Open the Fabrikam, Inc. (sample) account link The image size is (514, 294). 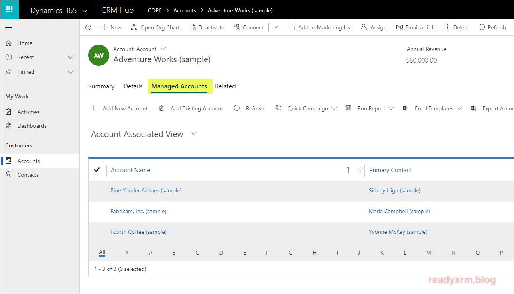pos(138,211)
